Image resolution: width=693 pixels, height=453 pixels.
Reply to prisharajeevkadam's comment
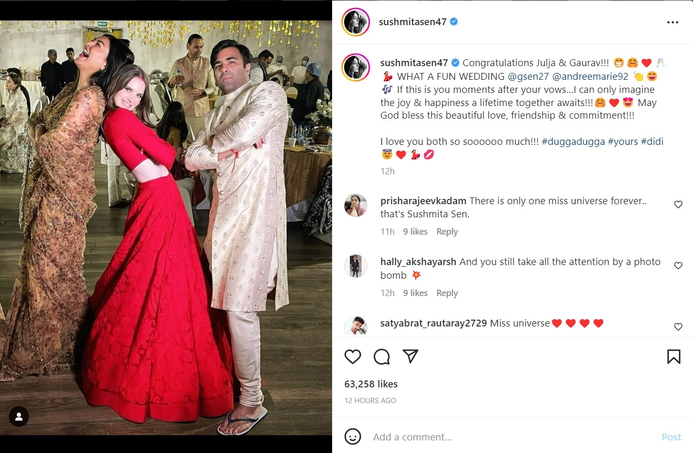click(447, 231)
